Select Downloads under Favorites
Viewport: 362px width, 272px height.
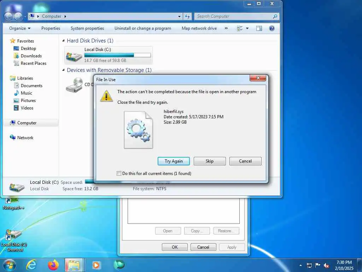(x=31, y=56)
